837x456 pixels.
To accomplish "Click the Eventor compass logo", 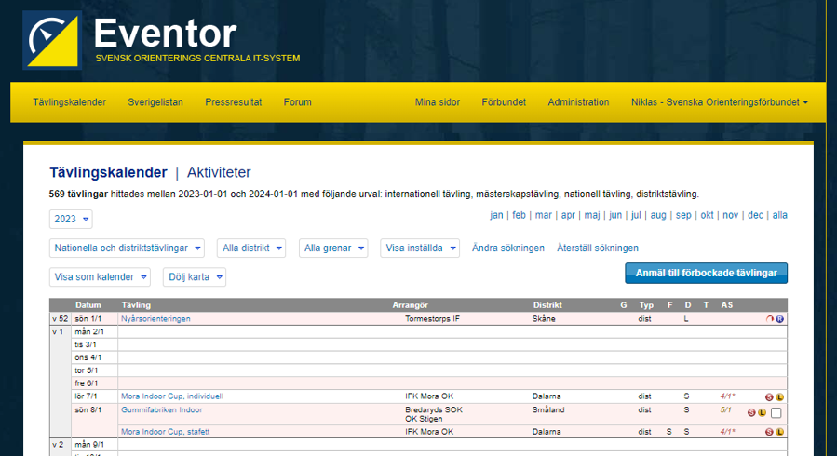I will (52, 40).
